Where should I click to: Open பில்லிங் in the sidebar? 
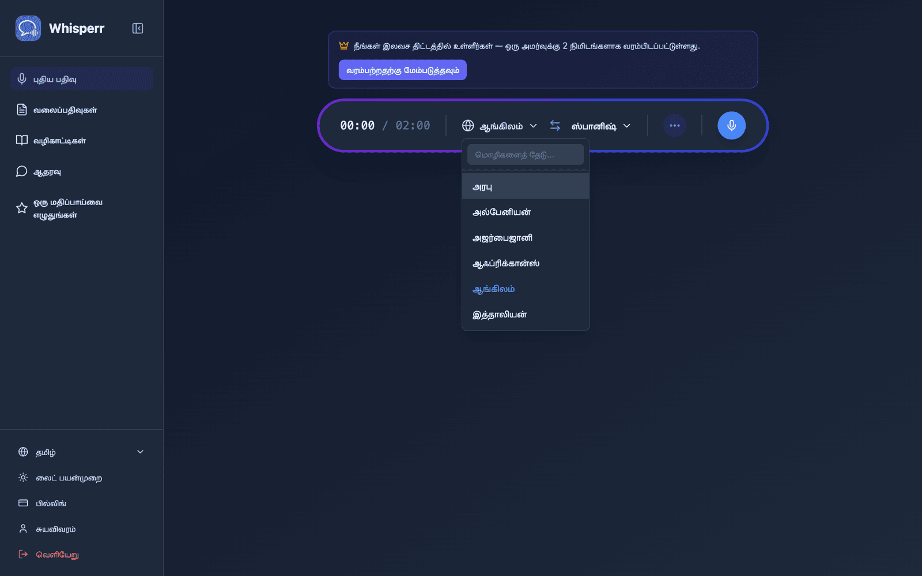[81, 503]
